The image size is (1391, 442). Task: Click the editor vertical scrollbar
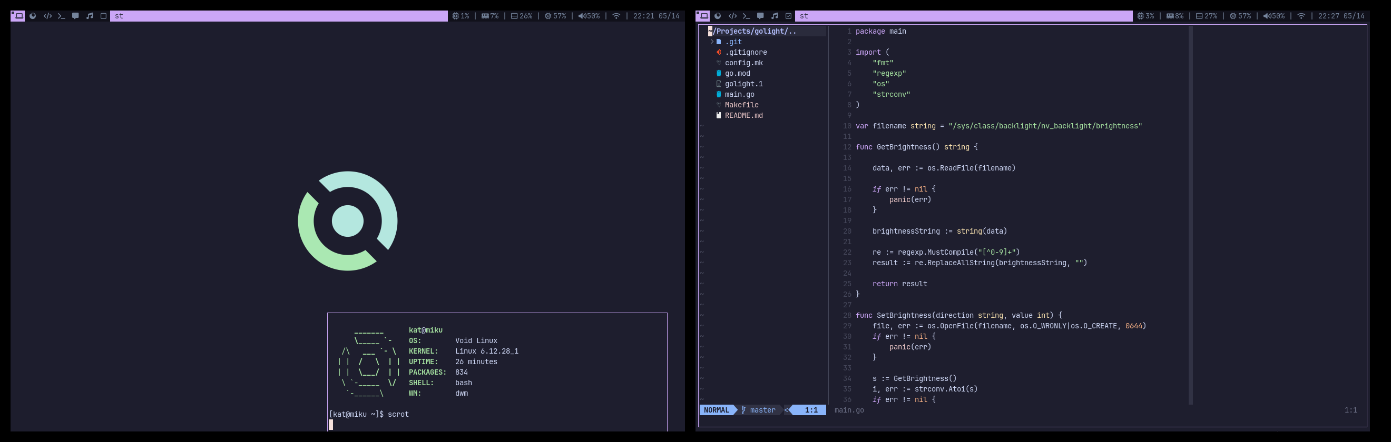(x=1190, y=215)
